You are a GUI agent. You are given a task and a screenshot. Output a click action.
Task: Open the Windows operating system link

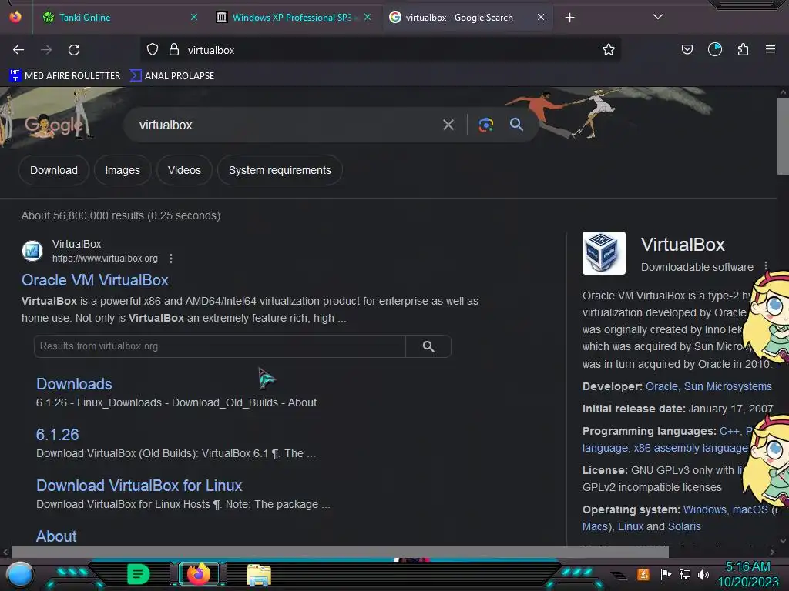pyautogui.click(x=704, y=509)
